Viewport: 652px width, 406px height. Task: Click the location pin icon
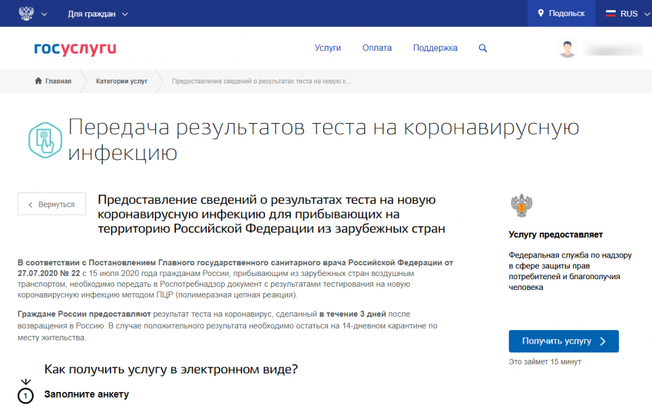click(x=541, y=13)
